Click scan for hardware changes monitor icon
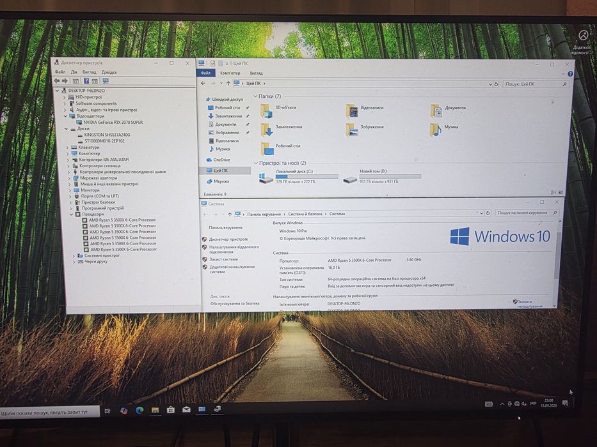This screenshot has height=447, width=597. [106, 81]
